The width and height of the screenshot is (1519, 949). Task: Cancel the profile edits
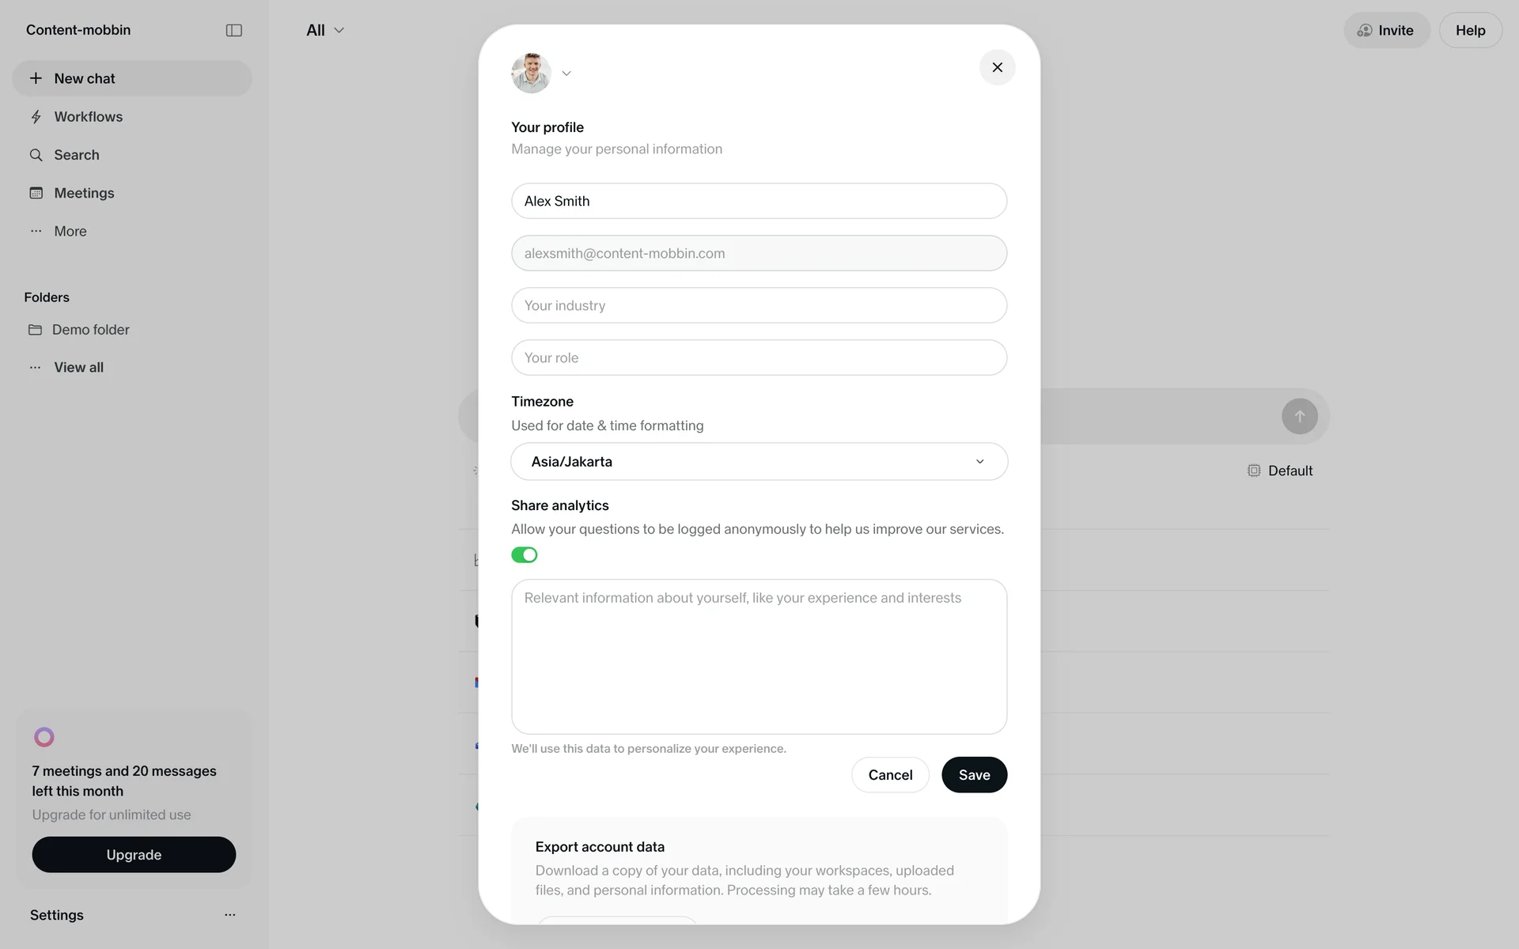click(x=890, y=775)
